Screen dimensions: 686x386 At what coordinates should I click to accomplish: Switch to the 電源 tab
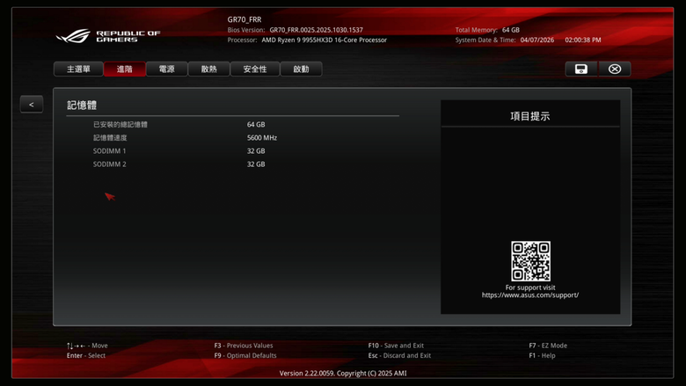pos(167,69)
